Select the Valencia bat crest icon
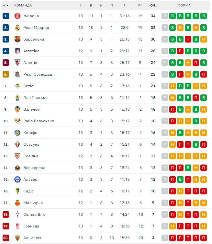Screen dimensions: 212x244 (x=17, y=109)
